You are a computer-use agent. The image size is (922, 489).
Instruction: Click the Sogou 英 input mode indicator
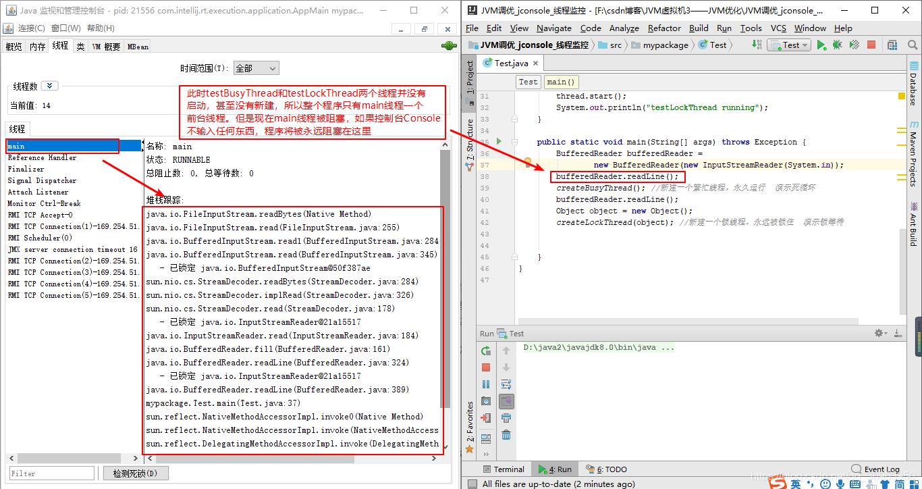tap(796, 484)
